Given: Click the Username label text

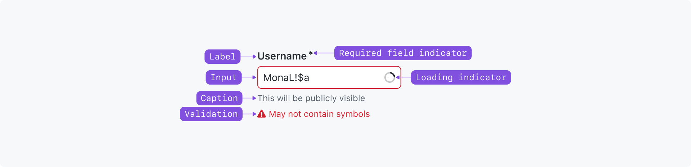Looking at the screenshot, I should point(282,56).
